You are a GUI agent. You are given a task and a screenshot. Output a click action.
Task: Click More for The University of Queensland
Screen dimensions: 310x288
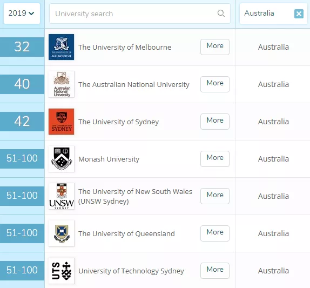215,233
